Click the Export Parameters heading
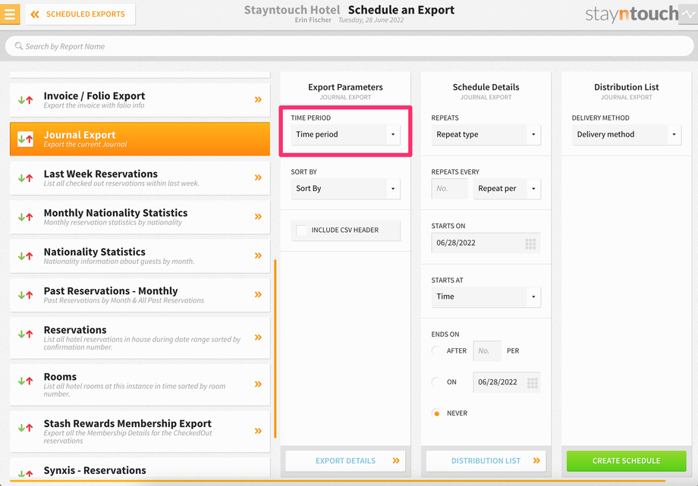Screen dimensions: 698x486 click(x=345, y=87)
